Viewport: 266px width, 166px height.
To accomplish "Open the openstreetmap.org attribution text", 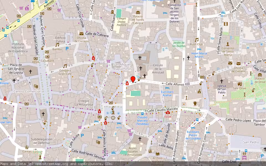I will [x=52, y=164].
